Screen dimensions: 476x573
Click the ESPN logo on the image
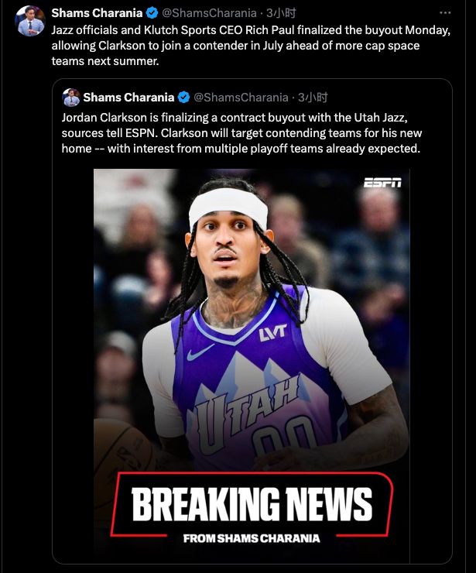tap(382, 182)
